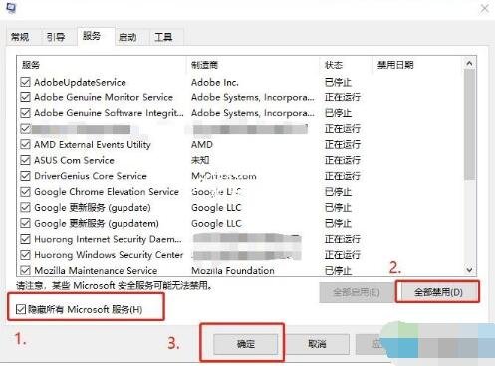Viewport: 495px width, 366px height.
Task: Close the dialog with the X button
Action: (485, 9)
